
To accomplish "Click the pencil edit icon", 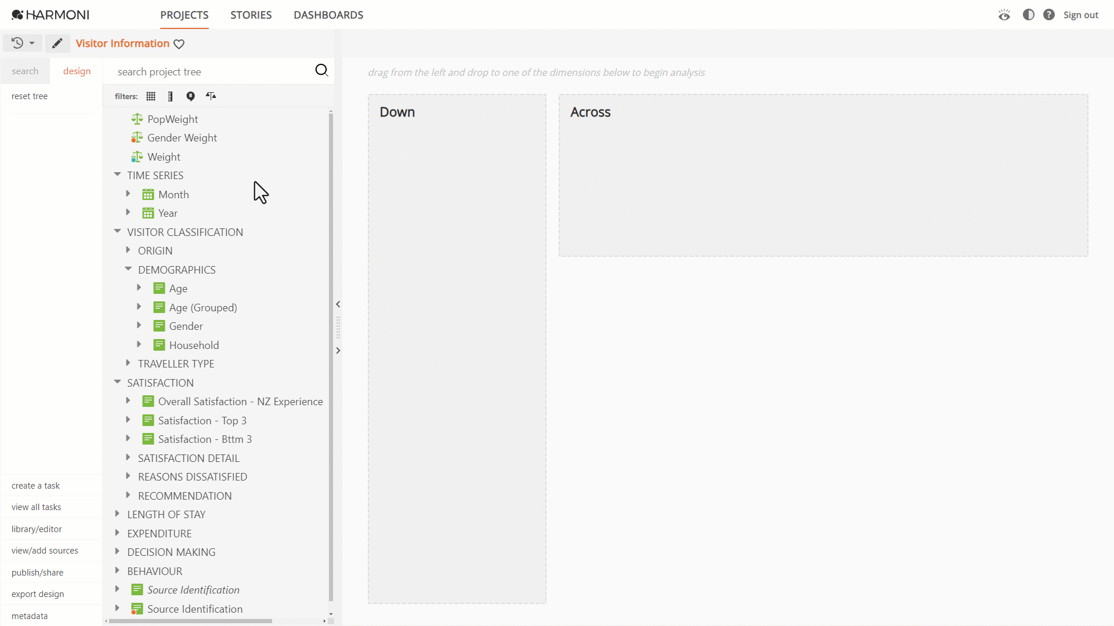I will tap(57, 43).
